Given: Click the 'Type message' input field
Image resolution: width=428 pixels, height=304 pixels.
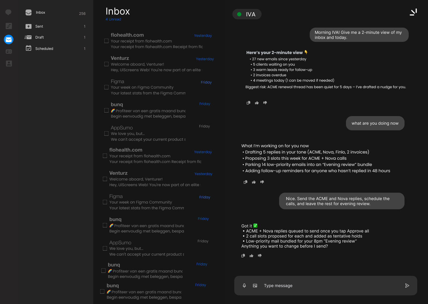Looking at the screenshot, I should (297, 285).
